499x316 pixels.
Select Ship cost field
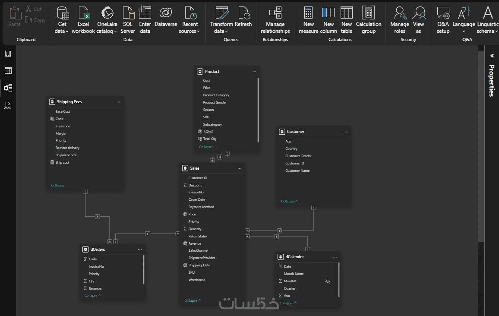tap(62, 162)
